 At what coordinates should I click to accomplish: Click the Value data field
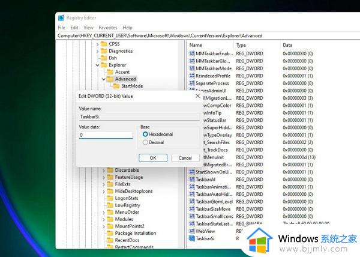click(106, 135)
